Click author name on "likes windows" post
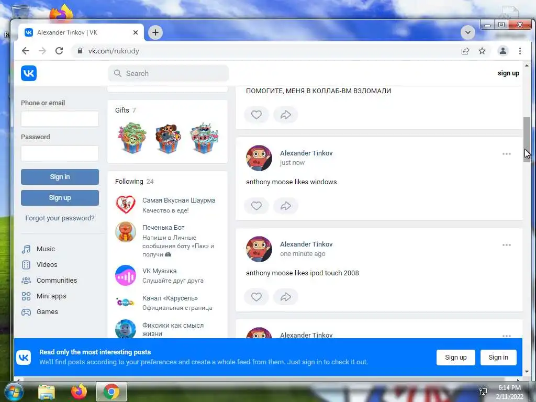This screenshot has width=536, height=402. click(306, 153)
